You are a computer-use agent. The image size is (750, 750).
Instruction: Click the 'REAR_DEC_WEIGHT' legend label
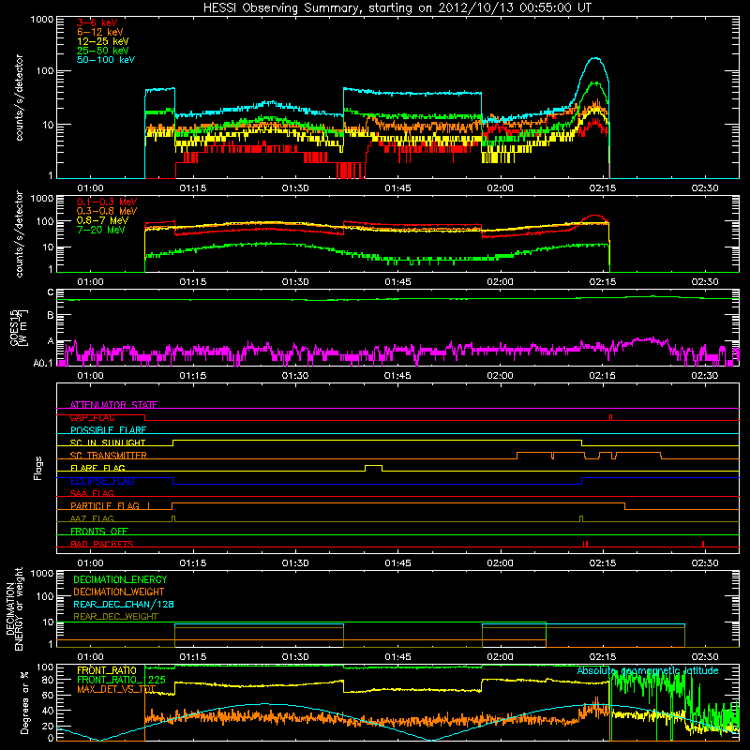(115, 617)
